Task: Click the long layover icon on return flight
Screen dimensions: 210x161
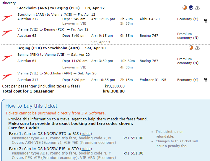Action: (x=191, y=47)
